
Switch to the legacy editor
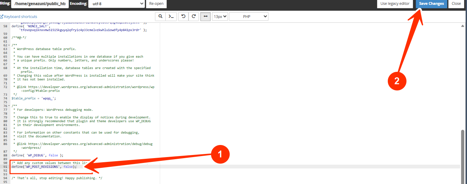click(x=395, y=3)
